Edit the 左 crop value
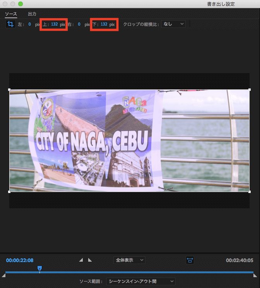 click(x=29, y=24)
